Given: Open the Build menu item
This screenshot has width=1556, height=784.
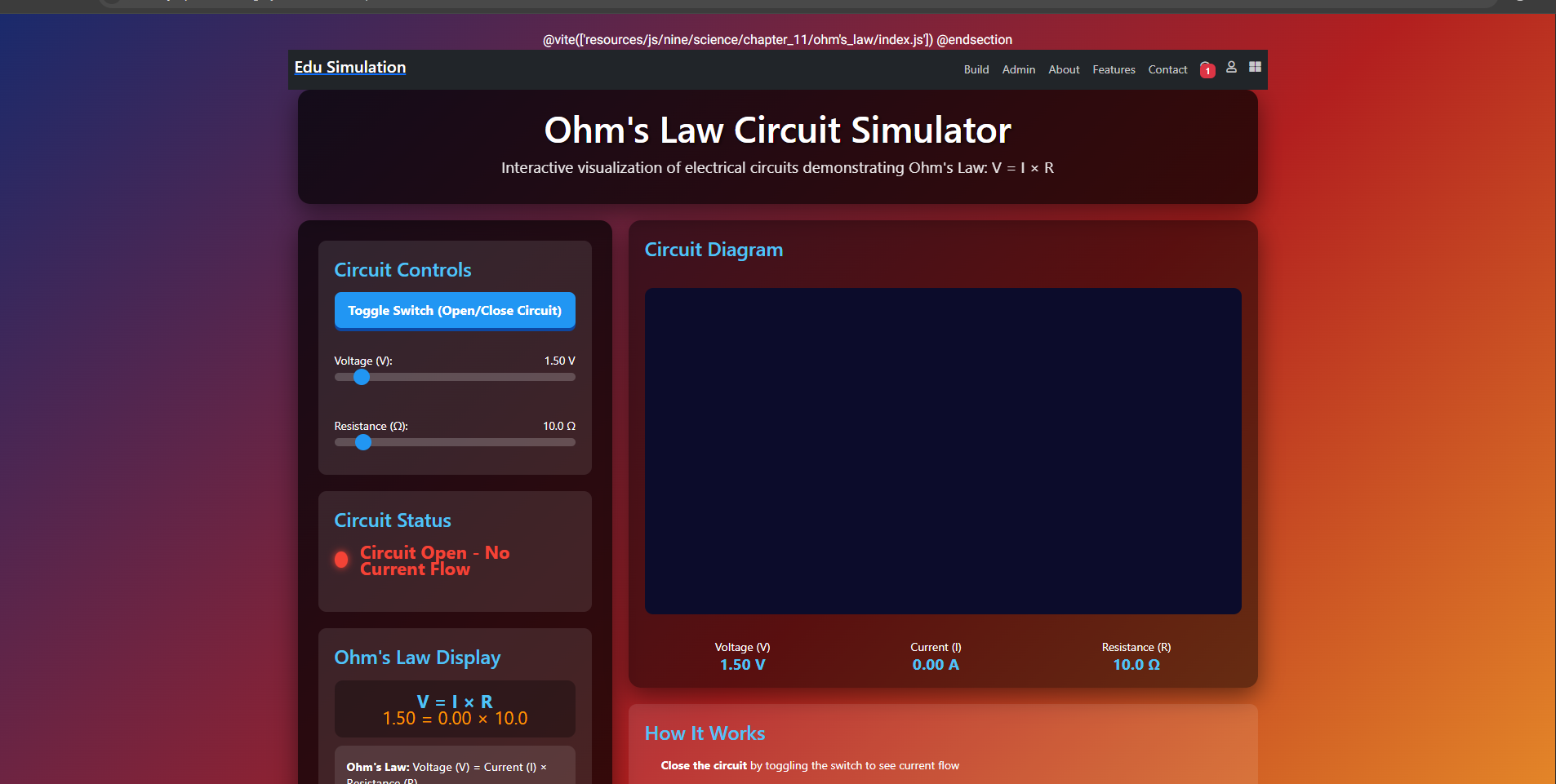Looking at the screenshot, I should (976, 69).
